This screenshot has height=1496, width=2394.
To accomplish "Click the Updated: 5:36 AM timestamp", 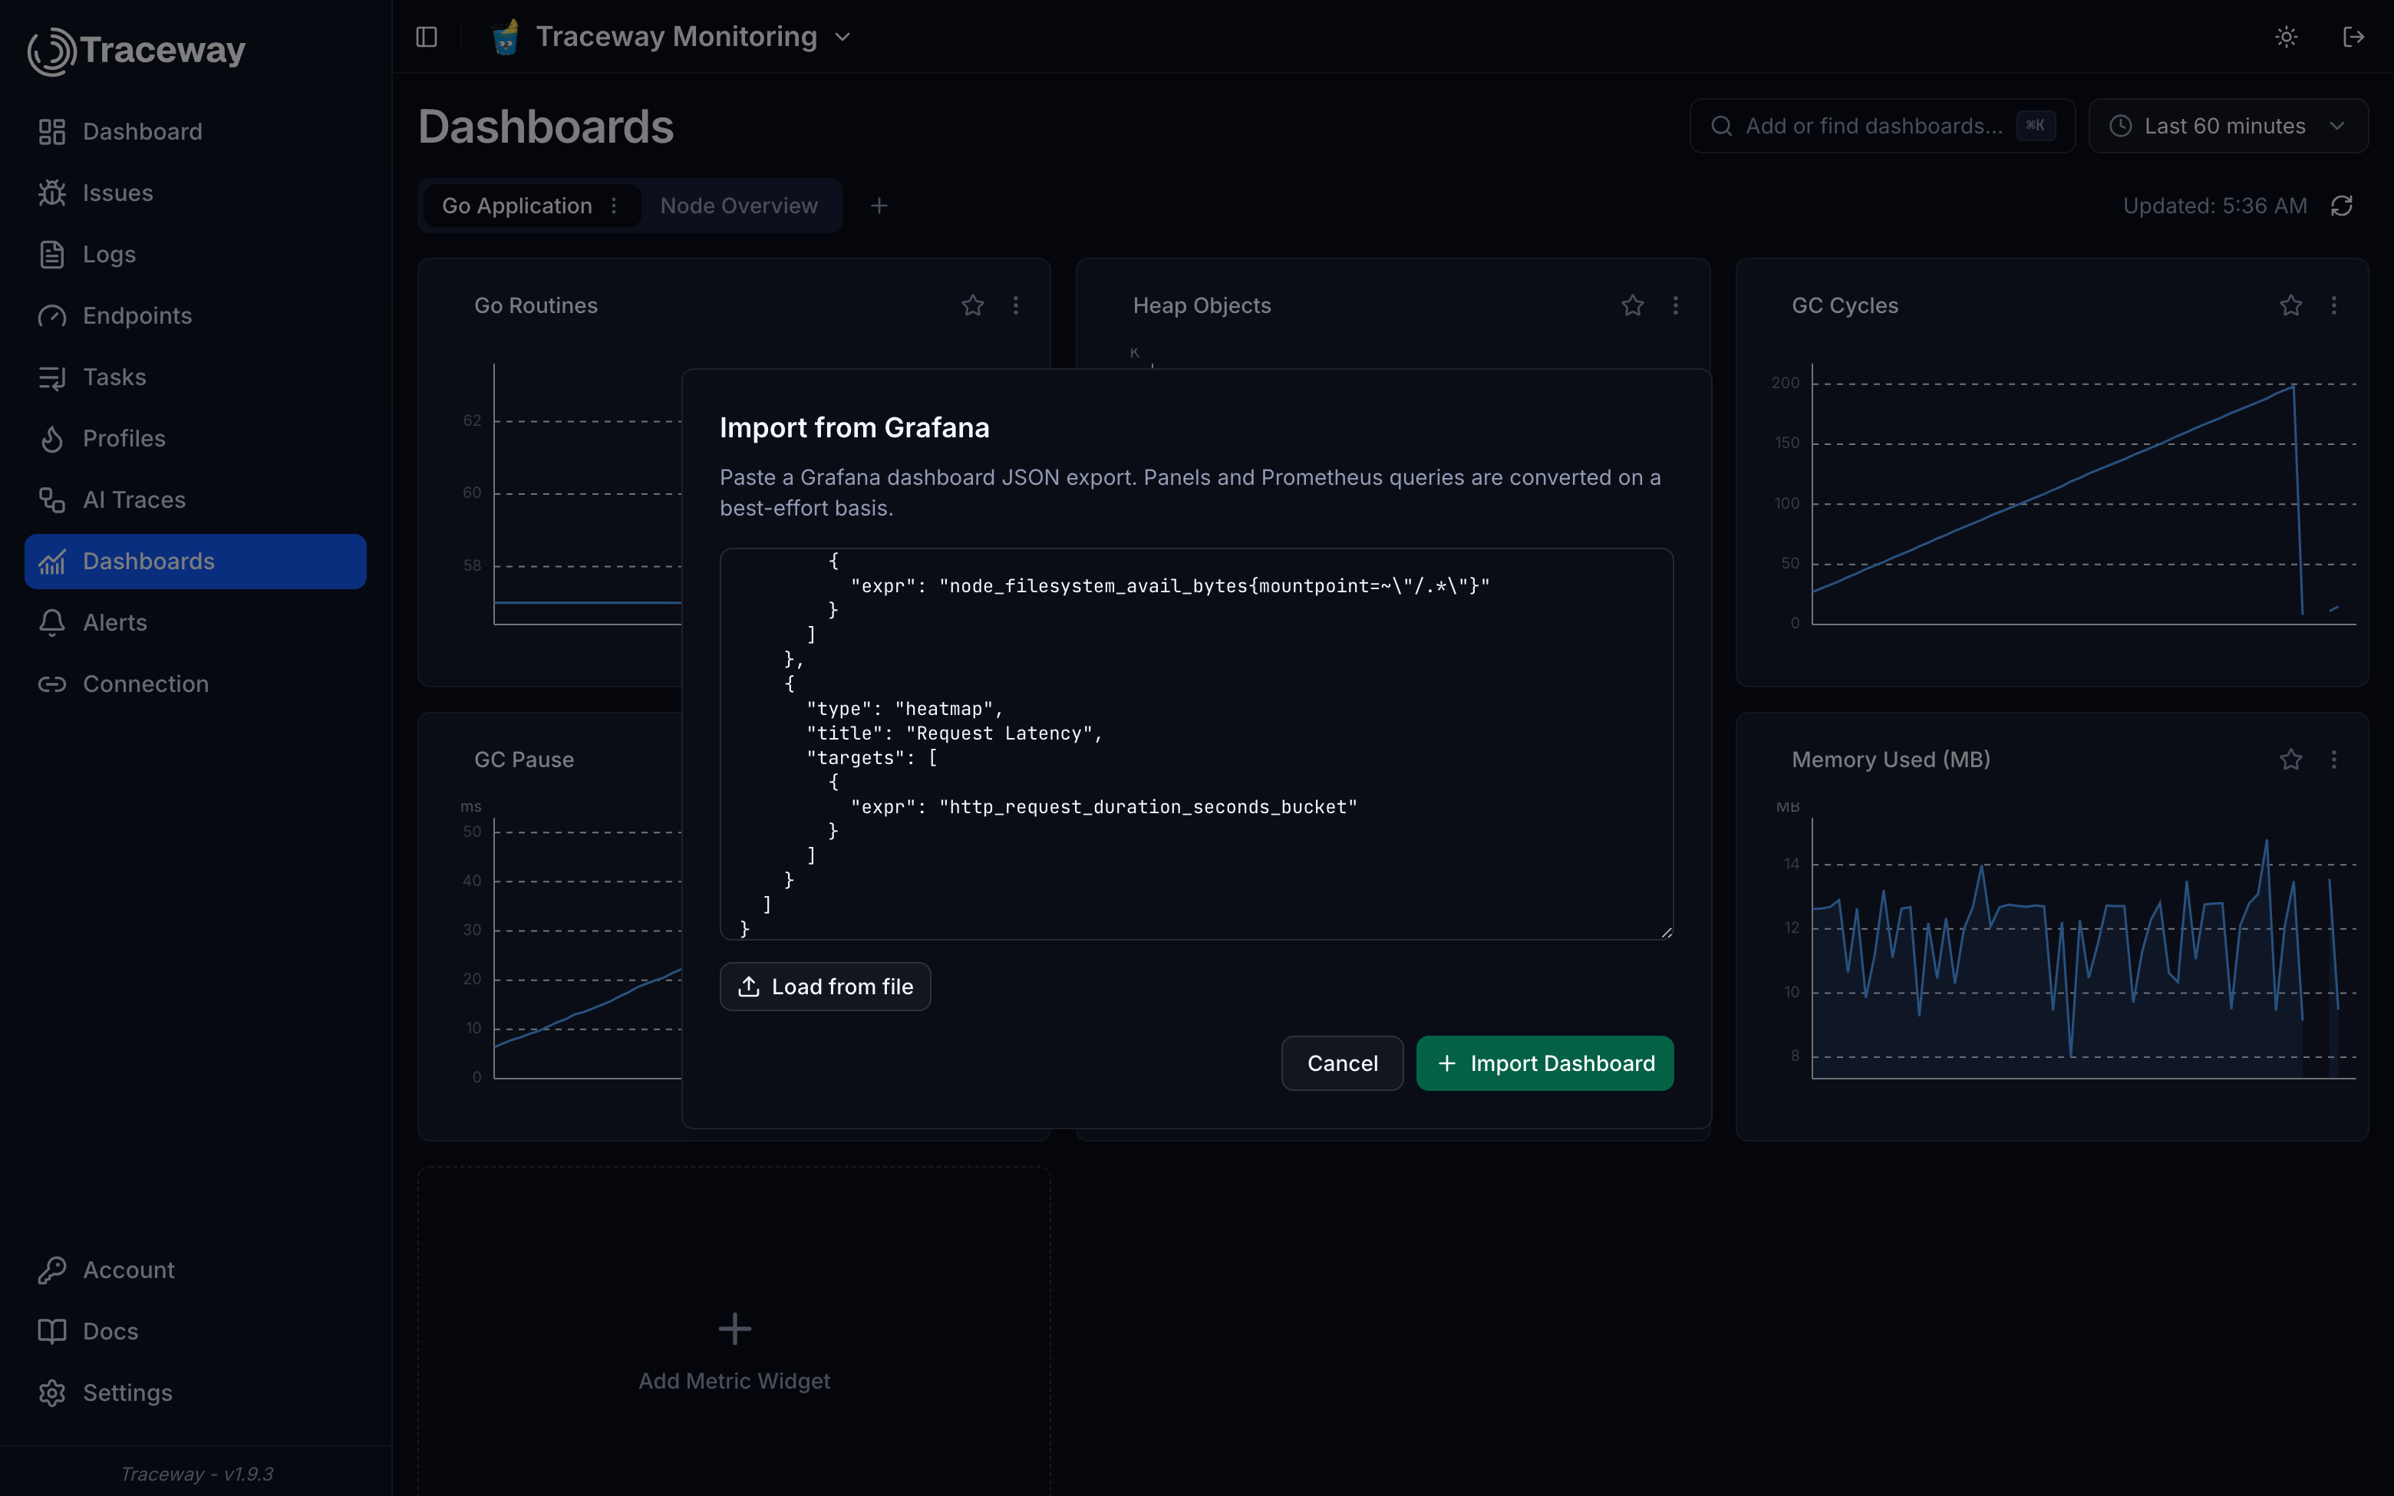I will click(x=2214, y=206).
